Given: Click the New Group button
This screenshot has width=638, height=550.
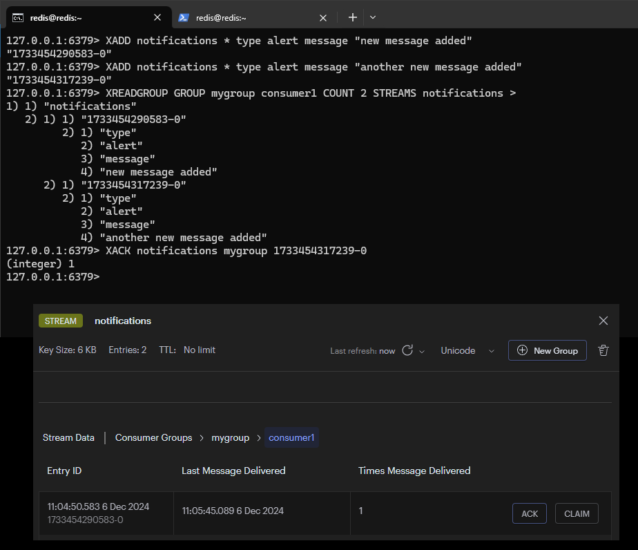Looking at the screenshot, I should click(548, 350).
